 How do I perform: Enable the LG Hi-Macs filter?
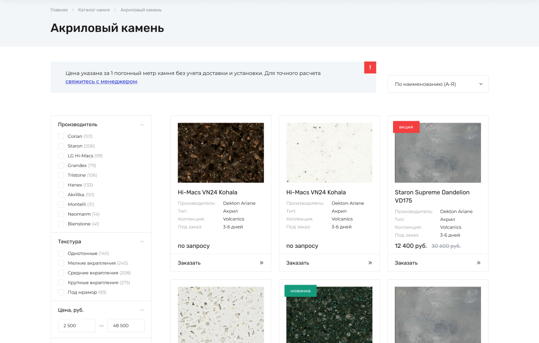point(61,156)
